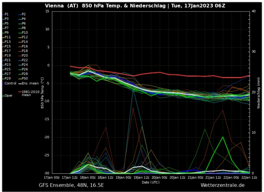Viewport: 264px width, 192px height.
Task: Select the P24 legend label
Action: pos(24,65)
